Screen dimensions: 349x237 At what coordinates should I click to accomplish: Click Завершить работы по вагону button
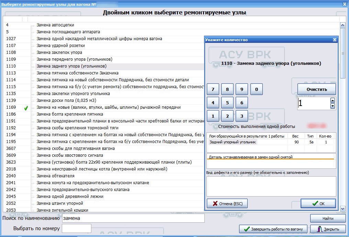coord(273,229)
